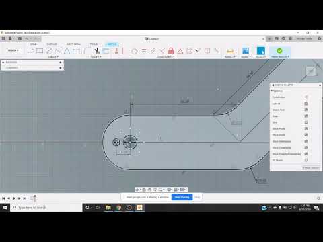Apply the Midpoint triangle constraint
This screenshot has height=242, width=323.
click(x=180, y=51)
